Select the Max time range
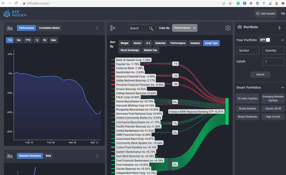Screen dimensions: 286x175 53,40
